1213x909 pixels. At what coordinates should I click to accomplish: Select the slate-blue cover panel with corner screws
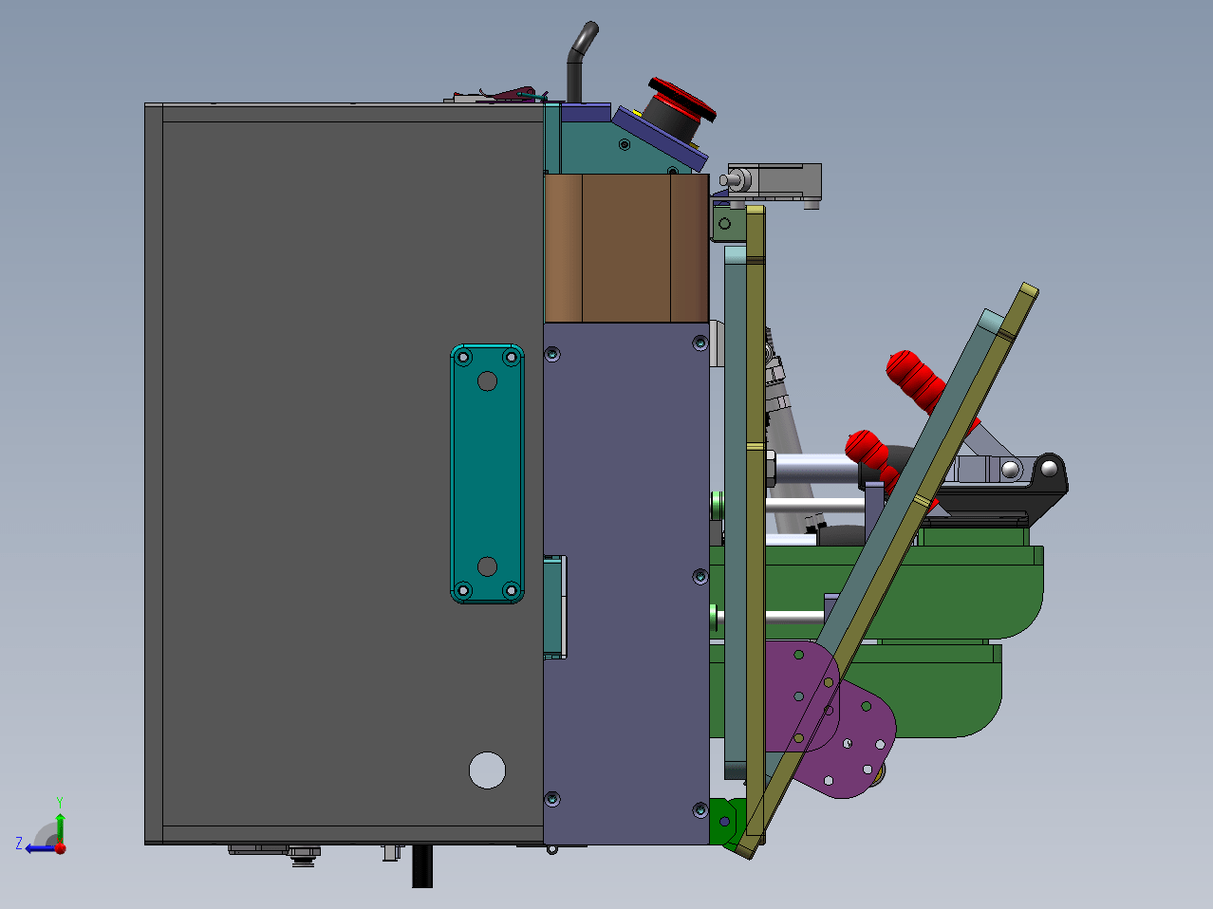click(626, 584)
